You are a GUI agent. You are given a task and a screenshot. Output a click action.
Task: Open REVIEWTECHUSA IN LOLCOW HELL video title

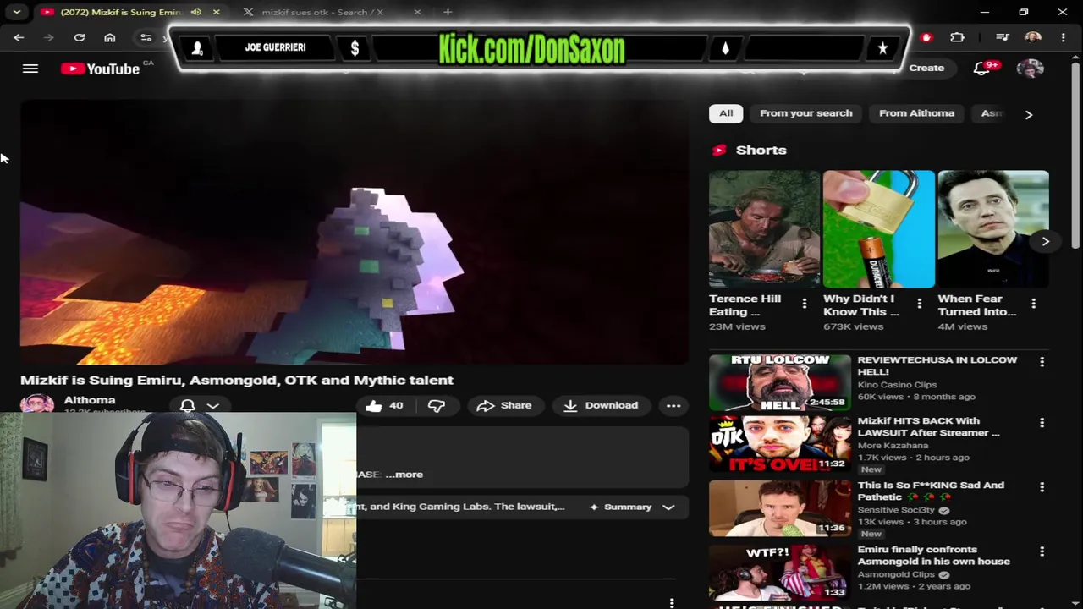pyautogui.click(x=937, y=365)
